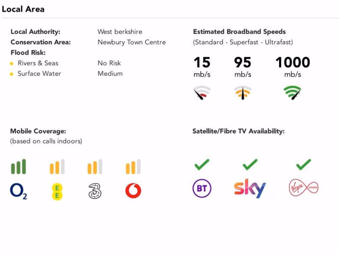Viewport: 339px width, 254px height.
Task: Click the O2 network logo
Action: pyautogui.click(x=18, y=191)
